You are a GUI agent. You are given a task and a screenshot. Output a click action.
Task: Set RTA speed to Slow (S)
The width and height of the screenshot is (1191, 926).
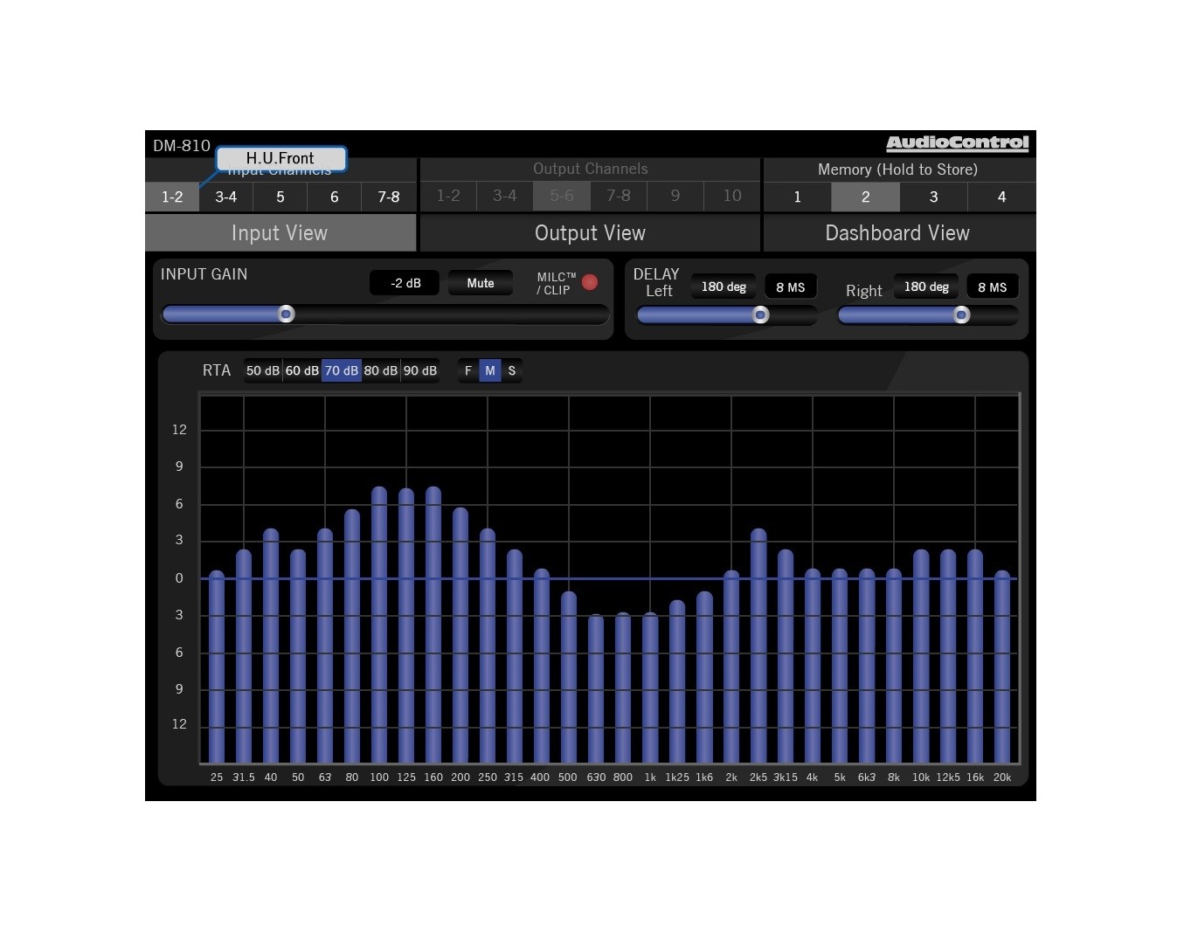coord(512,370)
